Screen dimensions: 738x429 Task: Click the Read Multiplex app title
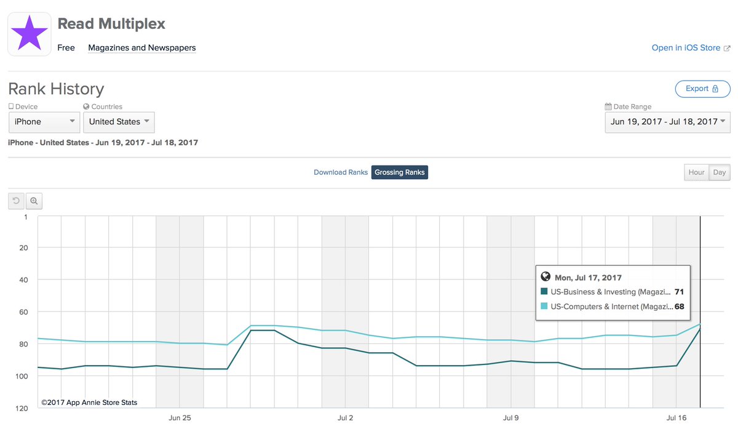pos(111,25)
